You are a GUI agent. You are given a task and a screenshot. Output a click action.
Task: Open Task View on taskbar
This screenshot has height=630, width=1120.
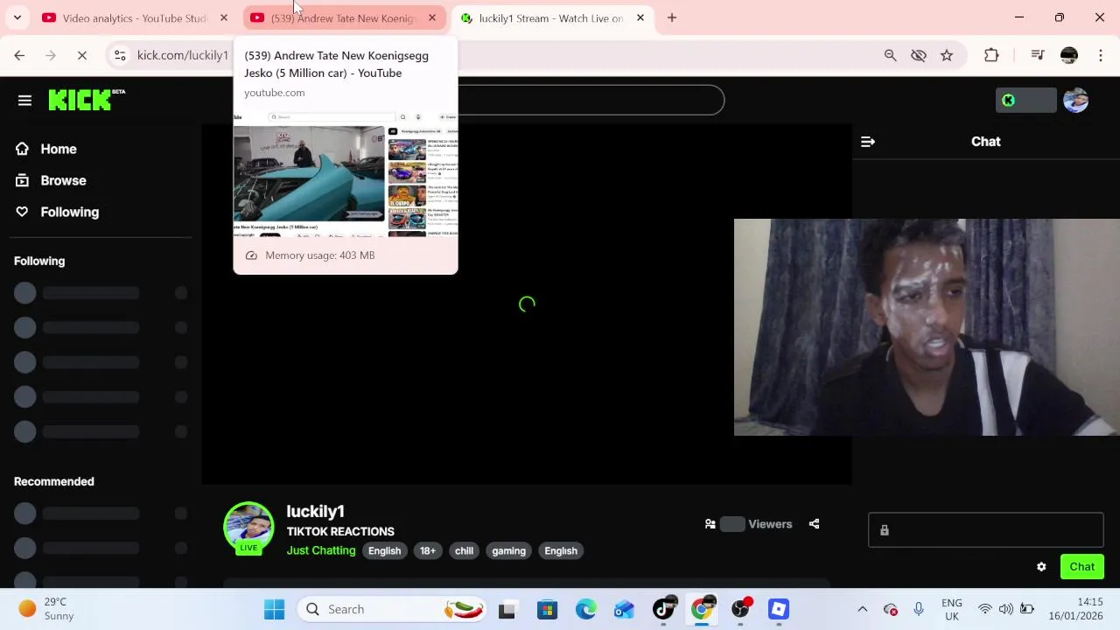[x=507, y=609]
